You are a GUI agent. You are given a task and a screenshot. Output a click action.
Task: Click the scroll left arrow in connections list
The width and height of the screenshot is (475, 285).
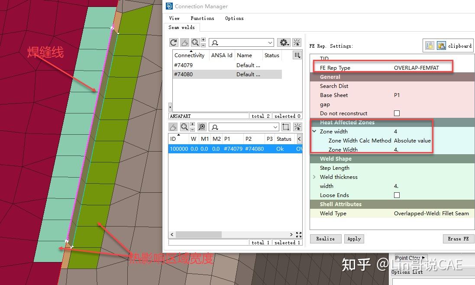pos(172,235)
